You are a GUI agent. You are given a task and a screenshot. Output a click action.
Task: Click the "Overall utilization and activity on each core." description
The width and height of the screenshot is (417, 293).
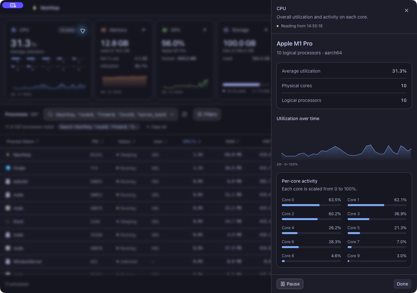coord(322,17)
